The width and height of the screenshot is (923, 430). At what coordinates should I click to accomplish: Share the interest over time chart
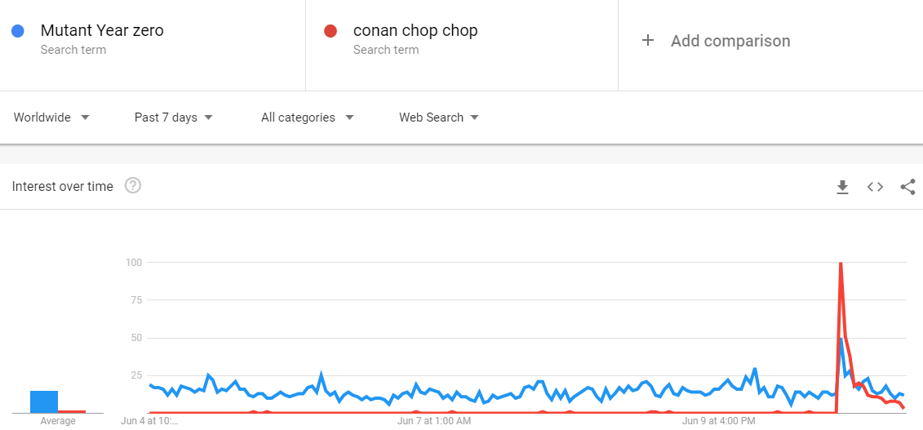pos(907,187)
